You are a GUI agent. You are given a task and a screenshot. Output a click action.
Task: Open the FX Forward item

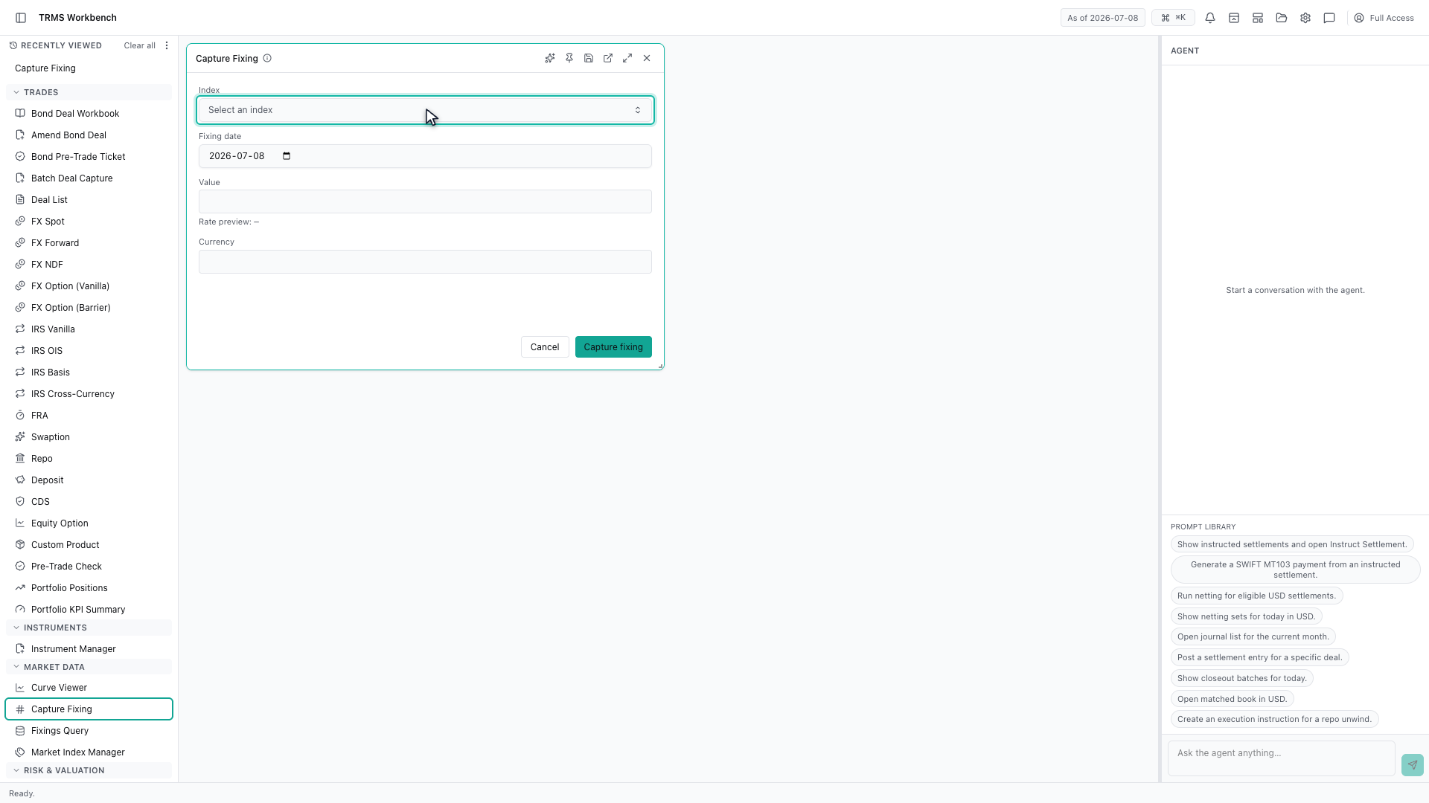click(89, 243)
